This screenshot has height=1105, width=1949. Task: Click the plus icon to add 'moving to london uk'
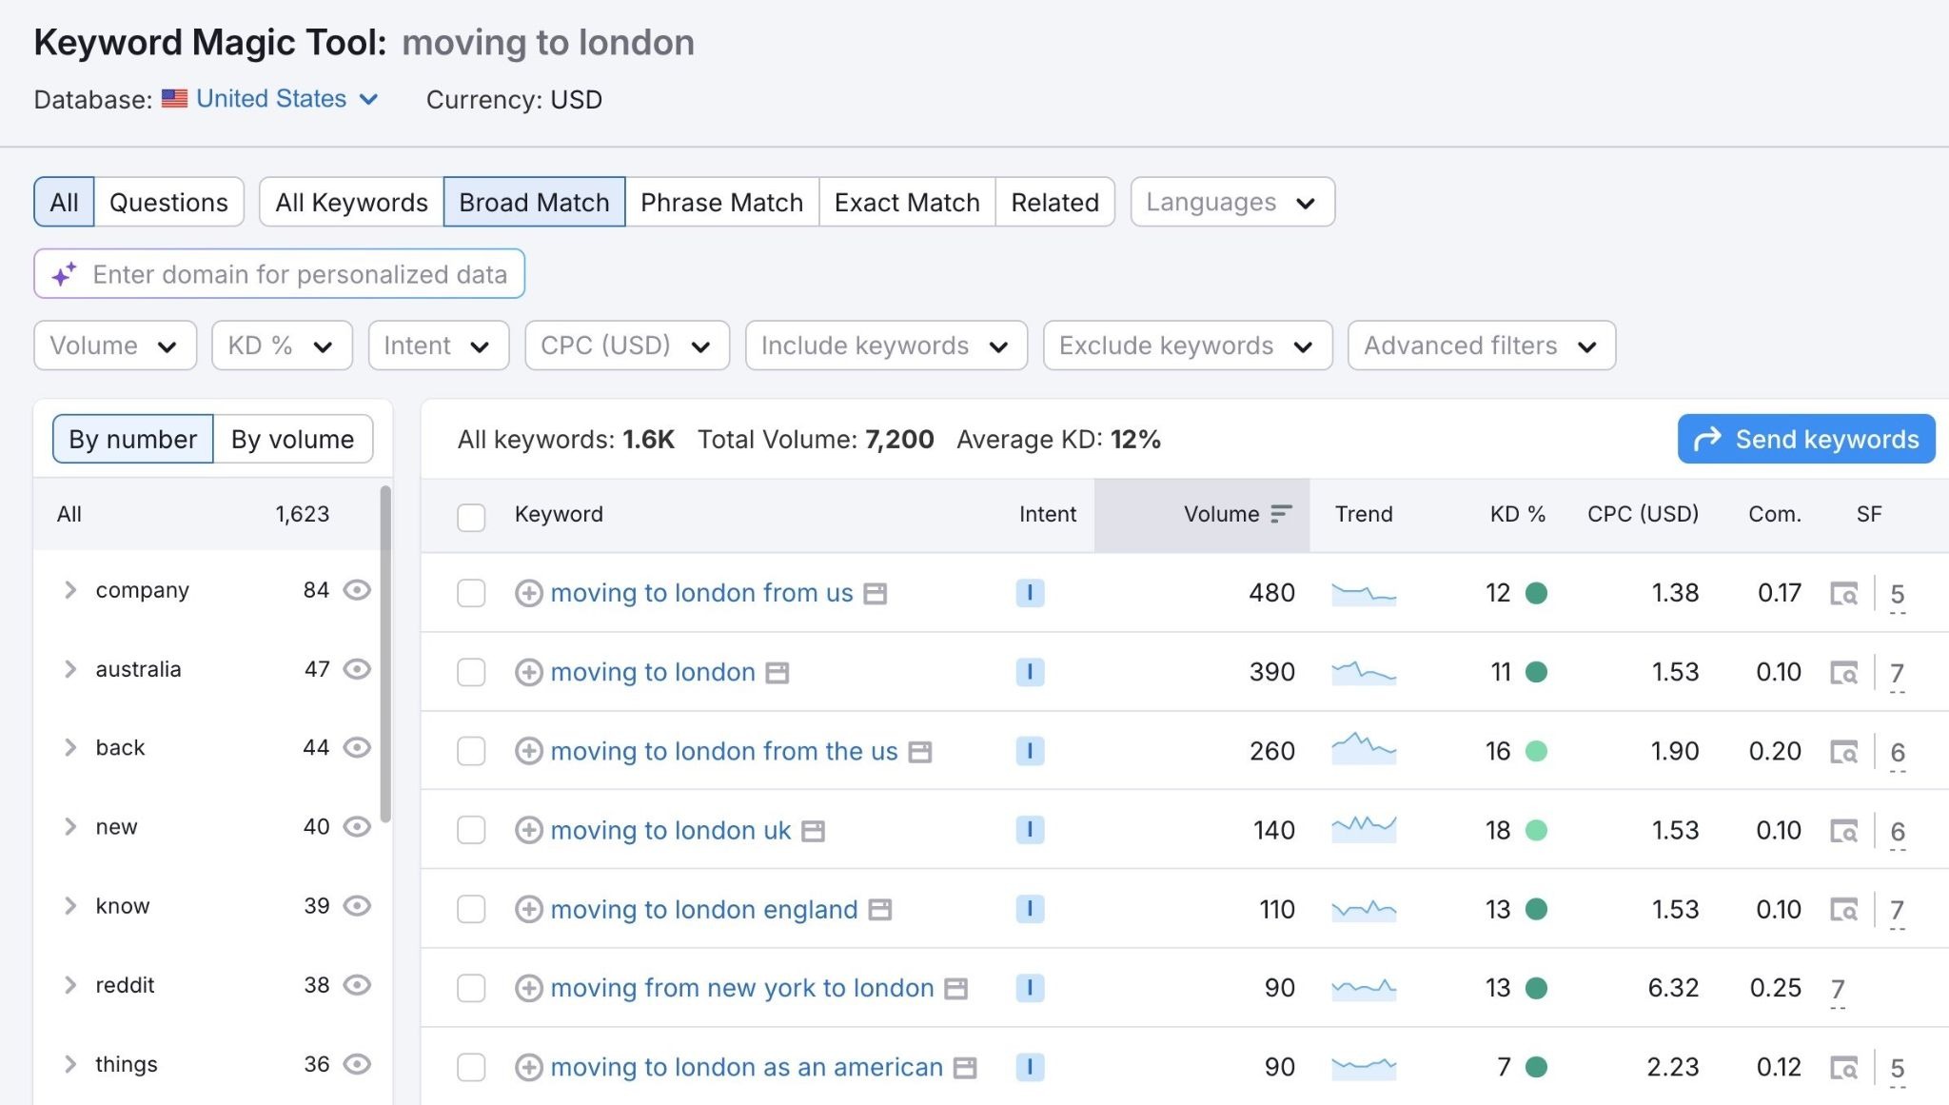pyautogui.click(x=529, y=830)
